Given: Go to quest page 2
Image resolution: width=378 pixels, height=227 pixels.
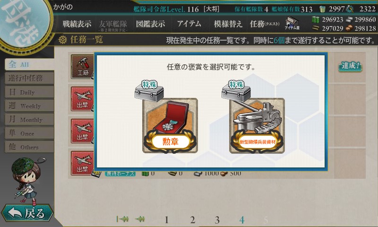Looking at the screenshot, I should pos(192,220).
